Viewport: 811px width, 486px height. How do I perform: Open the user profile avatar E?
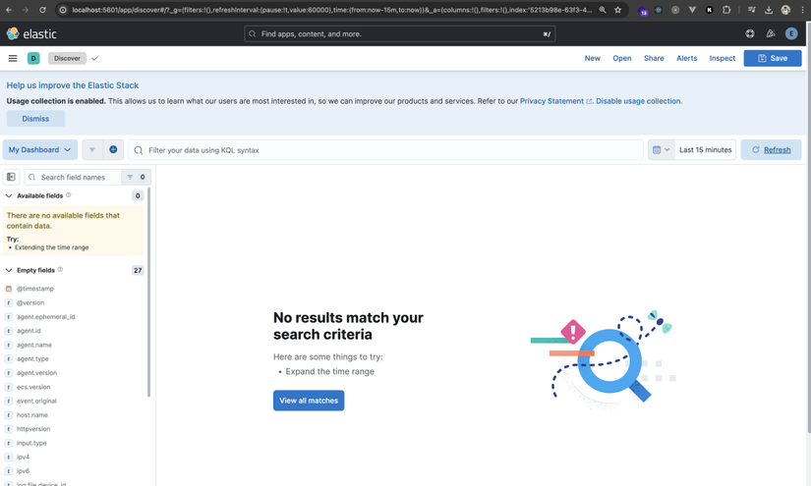791,33
